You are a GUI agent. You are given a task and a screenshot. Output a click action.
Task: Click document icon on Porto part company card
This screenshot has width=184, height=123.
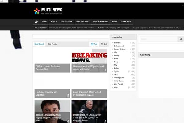pyautogui.click(x=68, y=95)
